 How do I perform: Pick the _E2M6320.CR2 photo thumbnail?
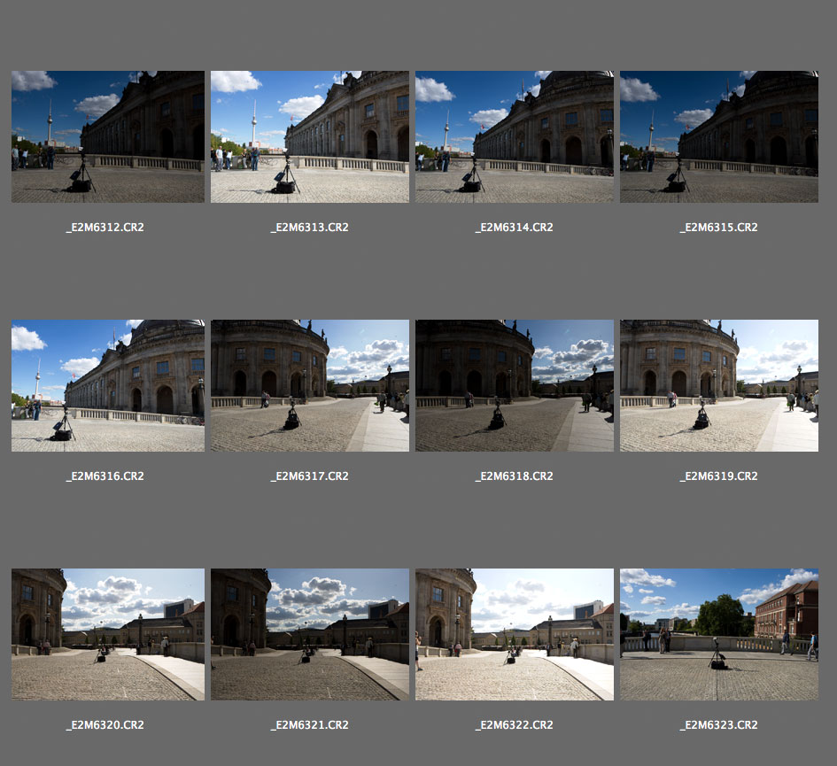tap(107, 634)
